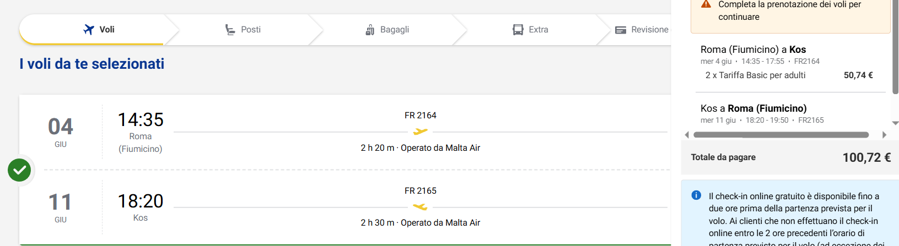Click the Roma (Fiumicino) a Kos summary
The image size is (899, 246).
tap(753, 50)
